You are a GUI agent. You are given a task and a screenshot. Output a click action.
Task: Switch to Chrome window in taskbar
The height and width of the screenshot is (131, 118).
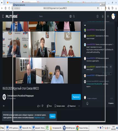[83, 128]
